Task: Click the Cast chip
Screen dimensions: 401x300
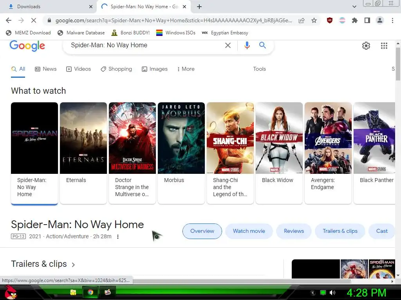Action: tap(381, 231)
